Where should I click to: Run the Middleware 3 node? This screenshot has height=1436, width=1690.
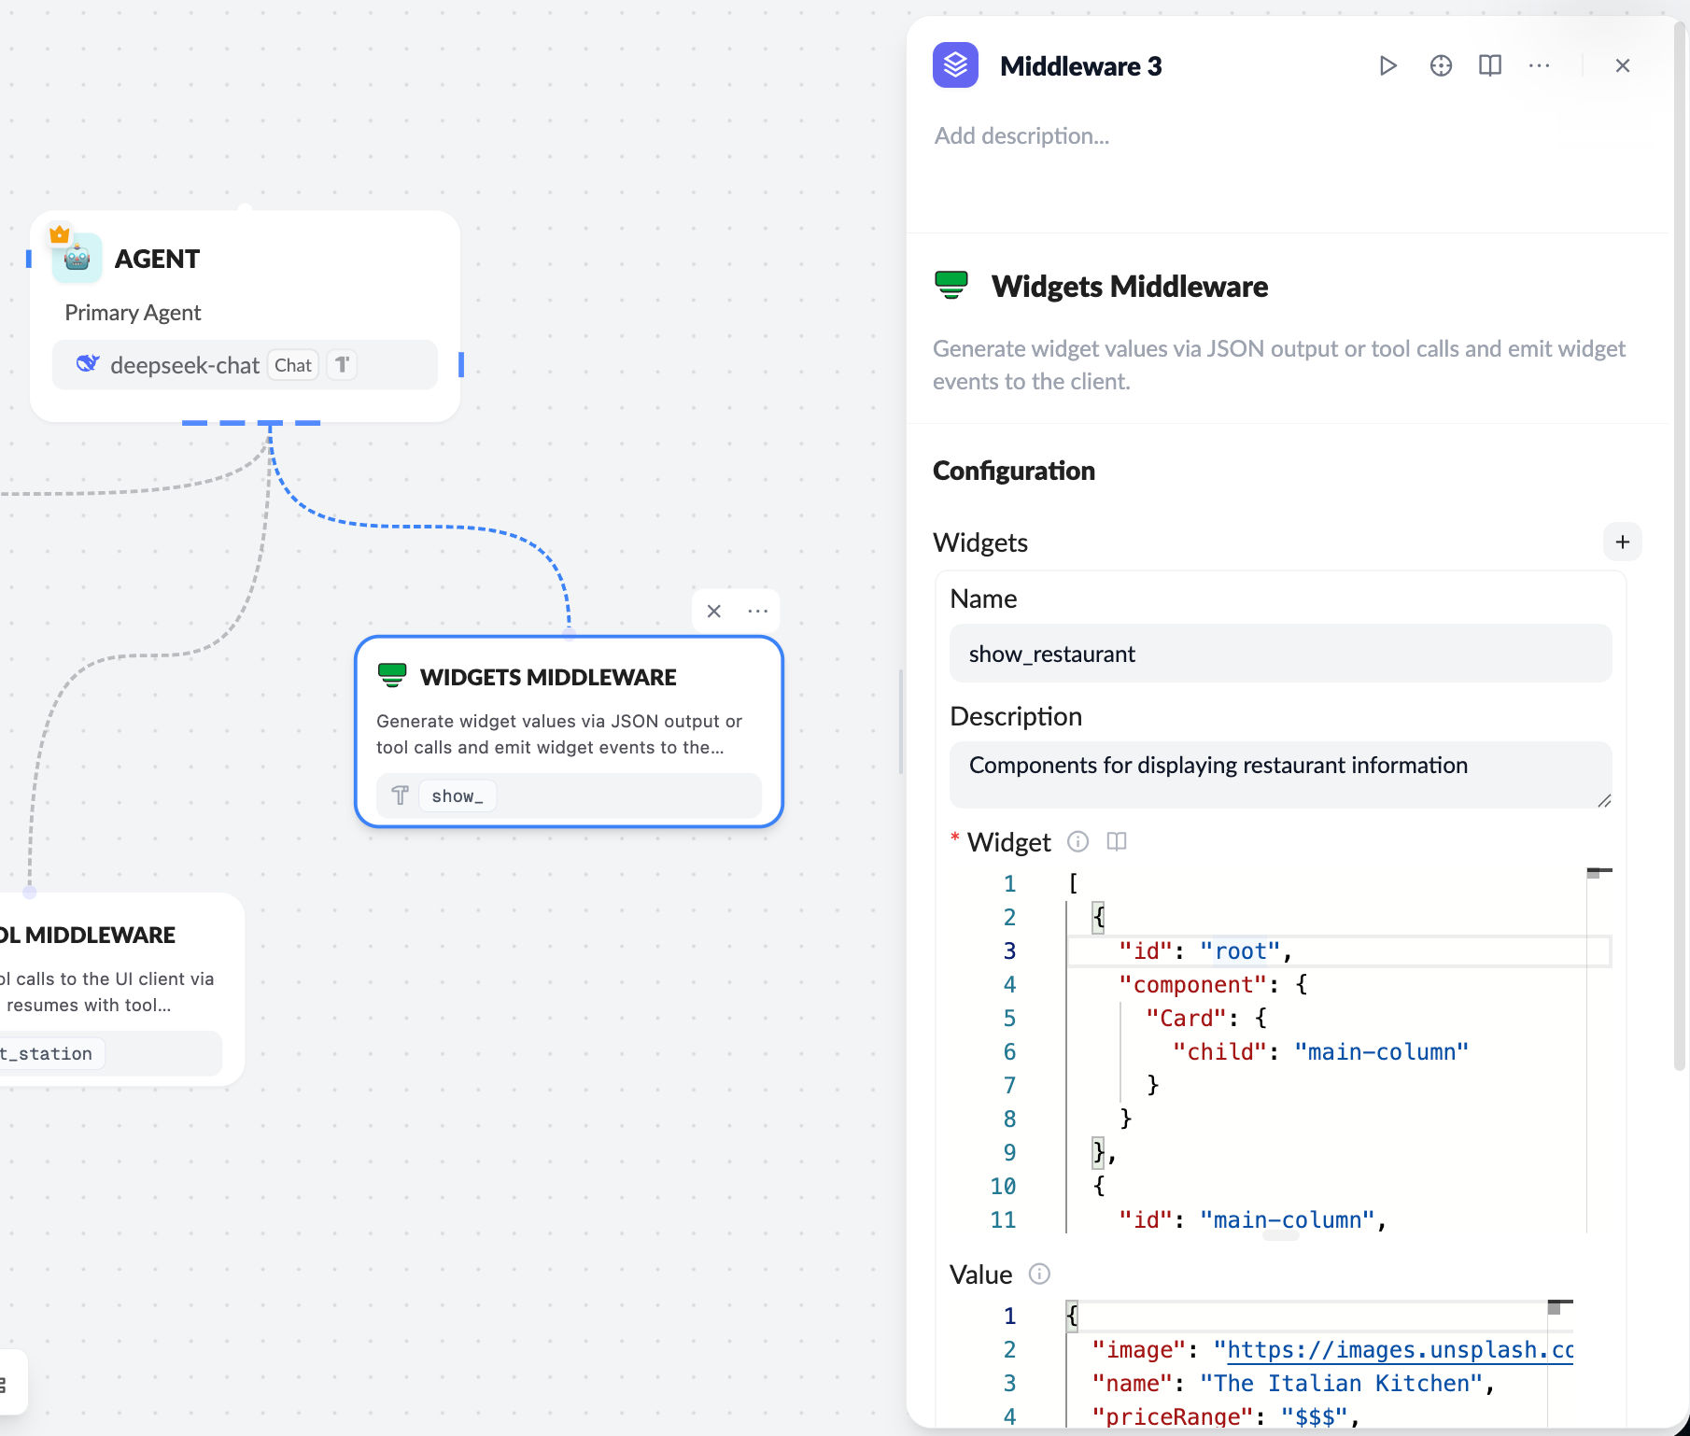[1387, 65]
